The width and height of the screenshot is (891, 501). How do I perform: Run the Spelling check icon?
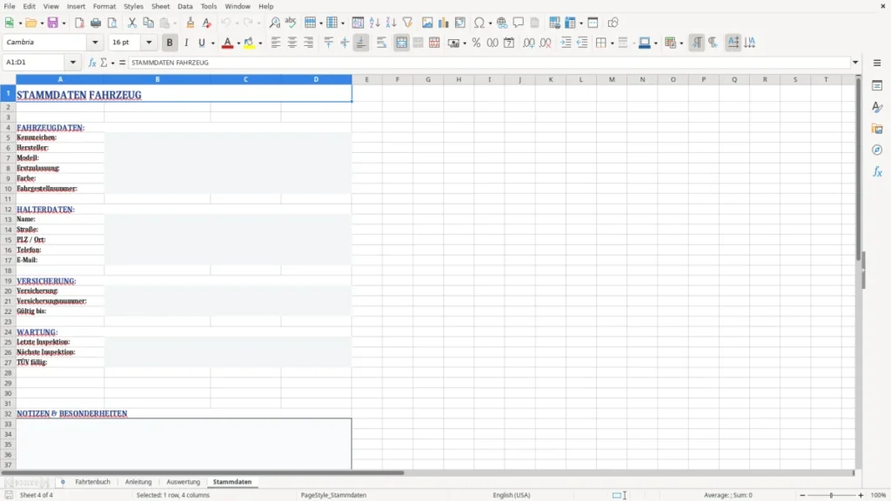click(x=291, y=23)
